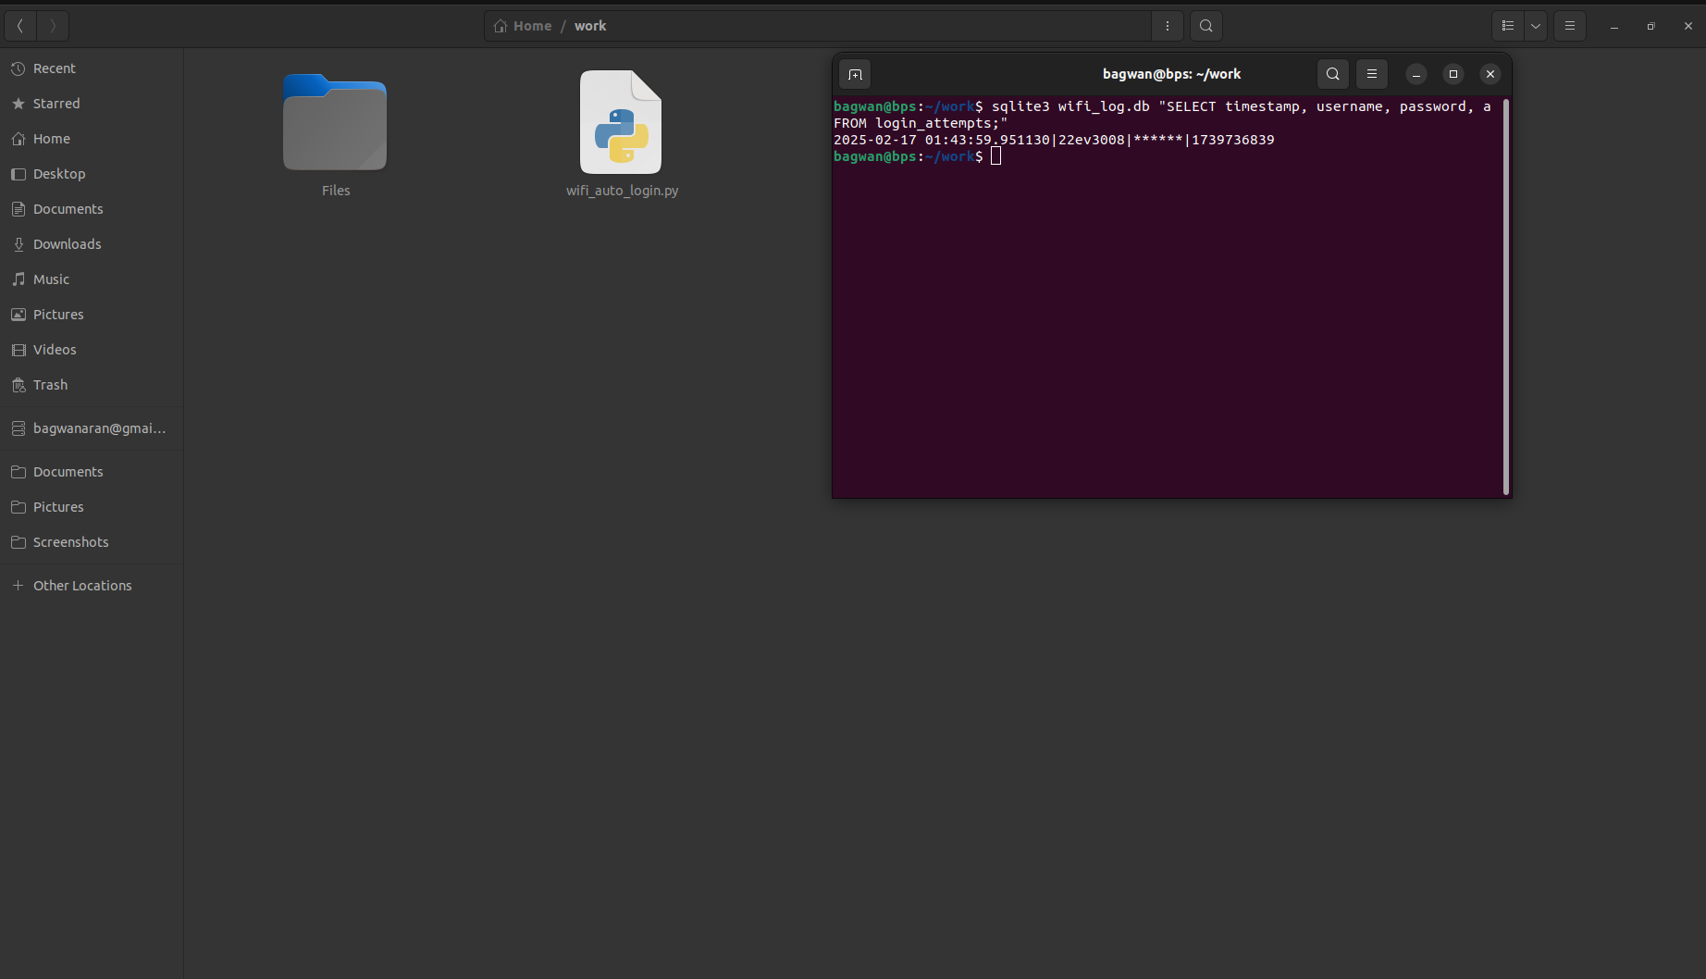Image resolution: width=1706 pixels, height=979 pixels.
Task: Toggle list view in Files
Action: (1508, 26)
